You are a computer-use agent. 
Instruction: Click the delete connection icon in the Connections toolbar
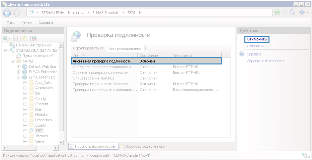click(34, 38)
